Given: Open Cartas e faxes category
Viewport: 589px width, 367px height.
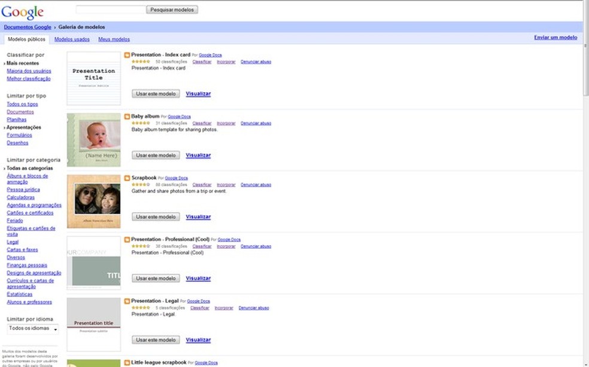Looking at the screenshot, I should 22,249.
